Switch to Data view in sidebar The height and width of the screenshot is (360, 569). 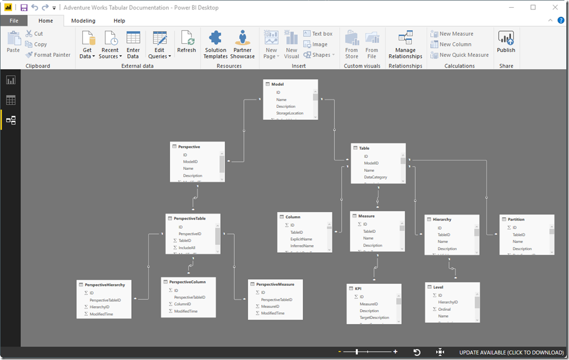[11, 100]
